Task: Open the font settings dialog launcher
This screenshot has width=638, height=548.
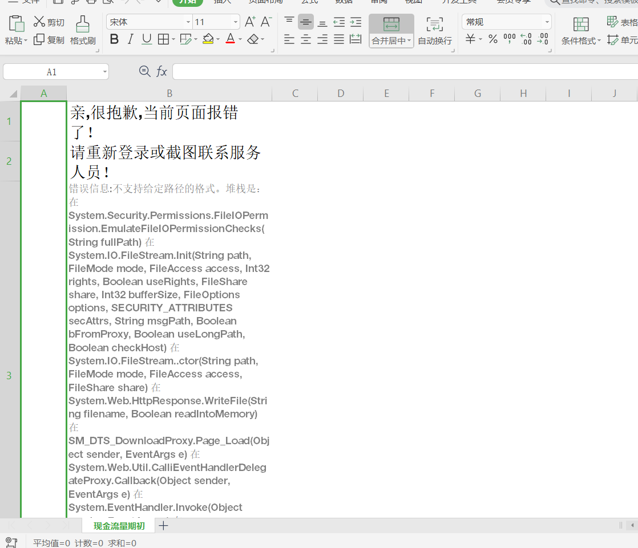Action: click(x=273, y=51)
